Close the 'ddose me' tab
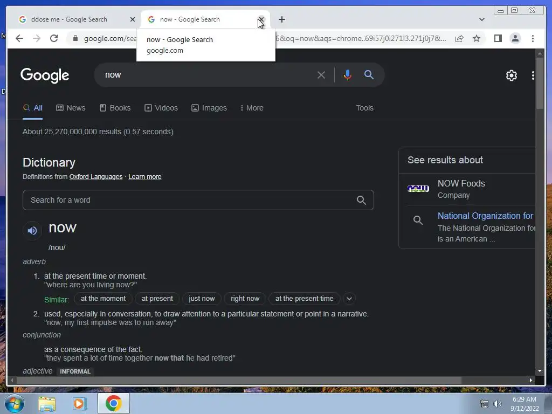 [133, 19]
